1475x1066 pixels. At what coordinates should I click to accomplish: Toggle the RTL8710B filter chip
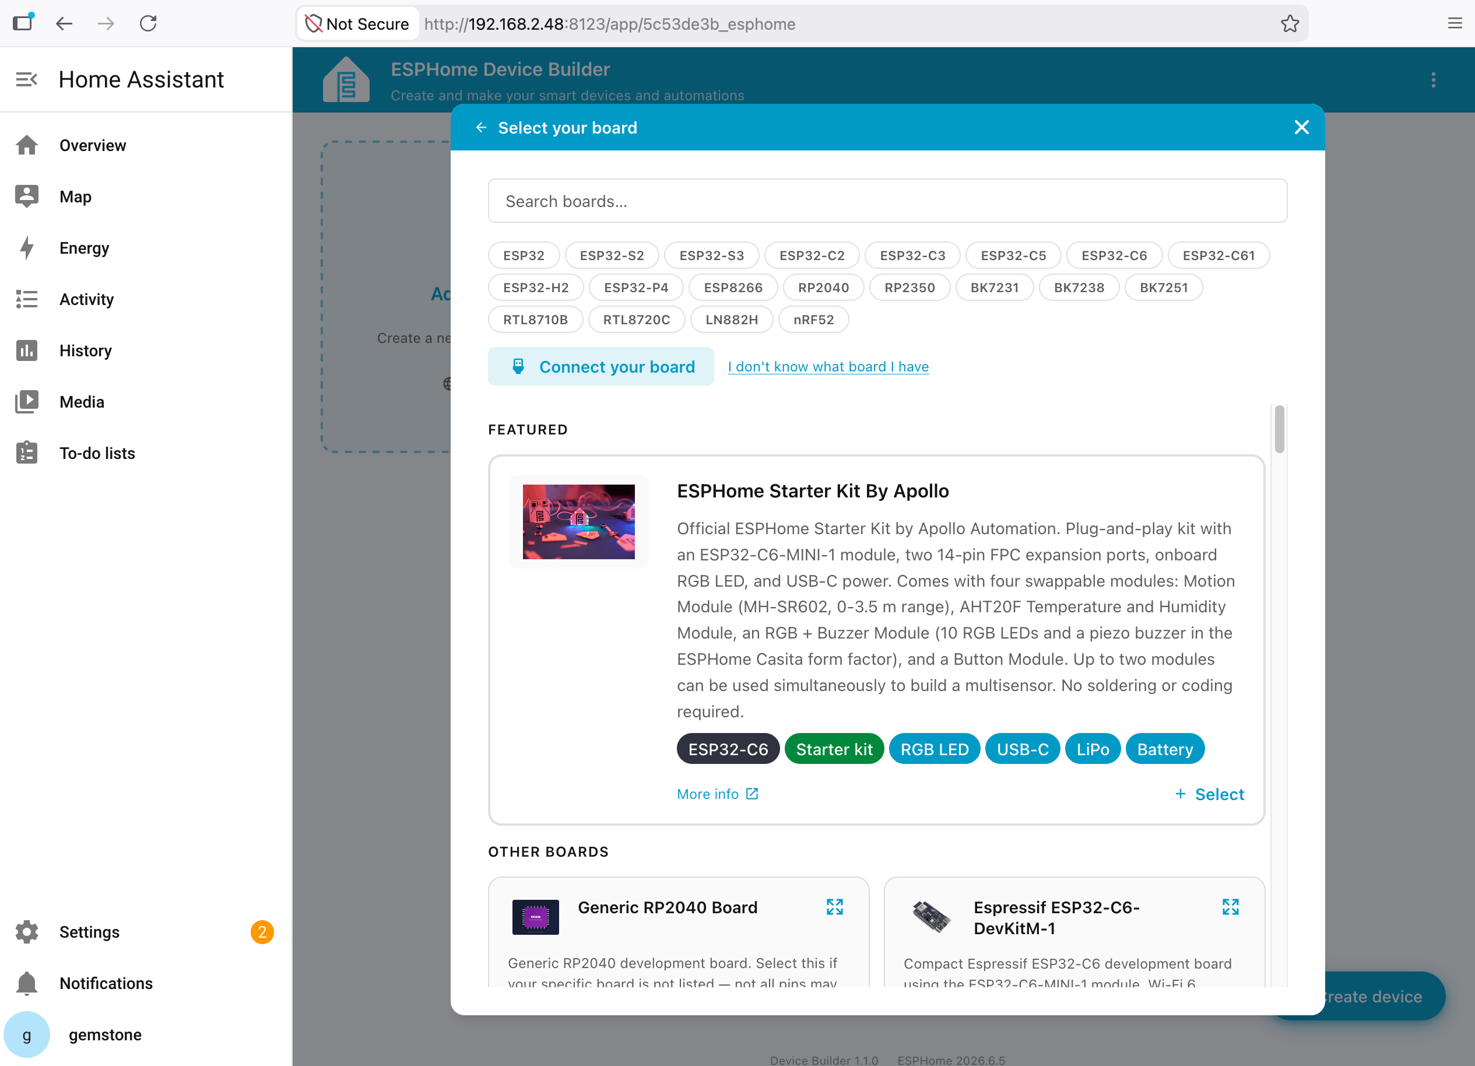click(535, 320)
